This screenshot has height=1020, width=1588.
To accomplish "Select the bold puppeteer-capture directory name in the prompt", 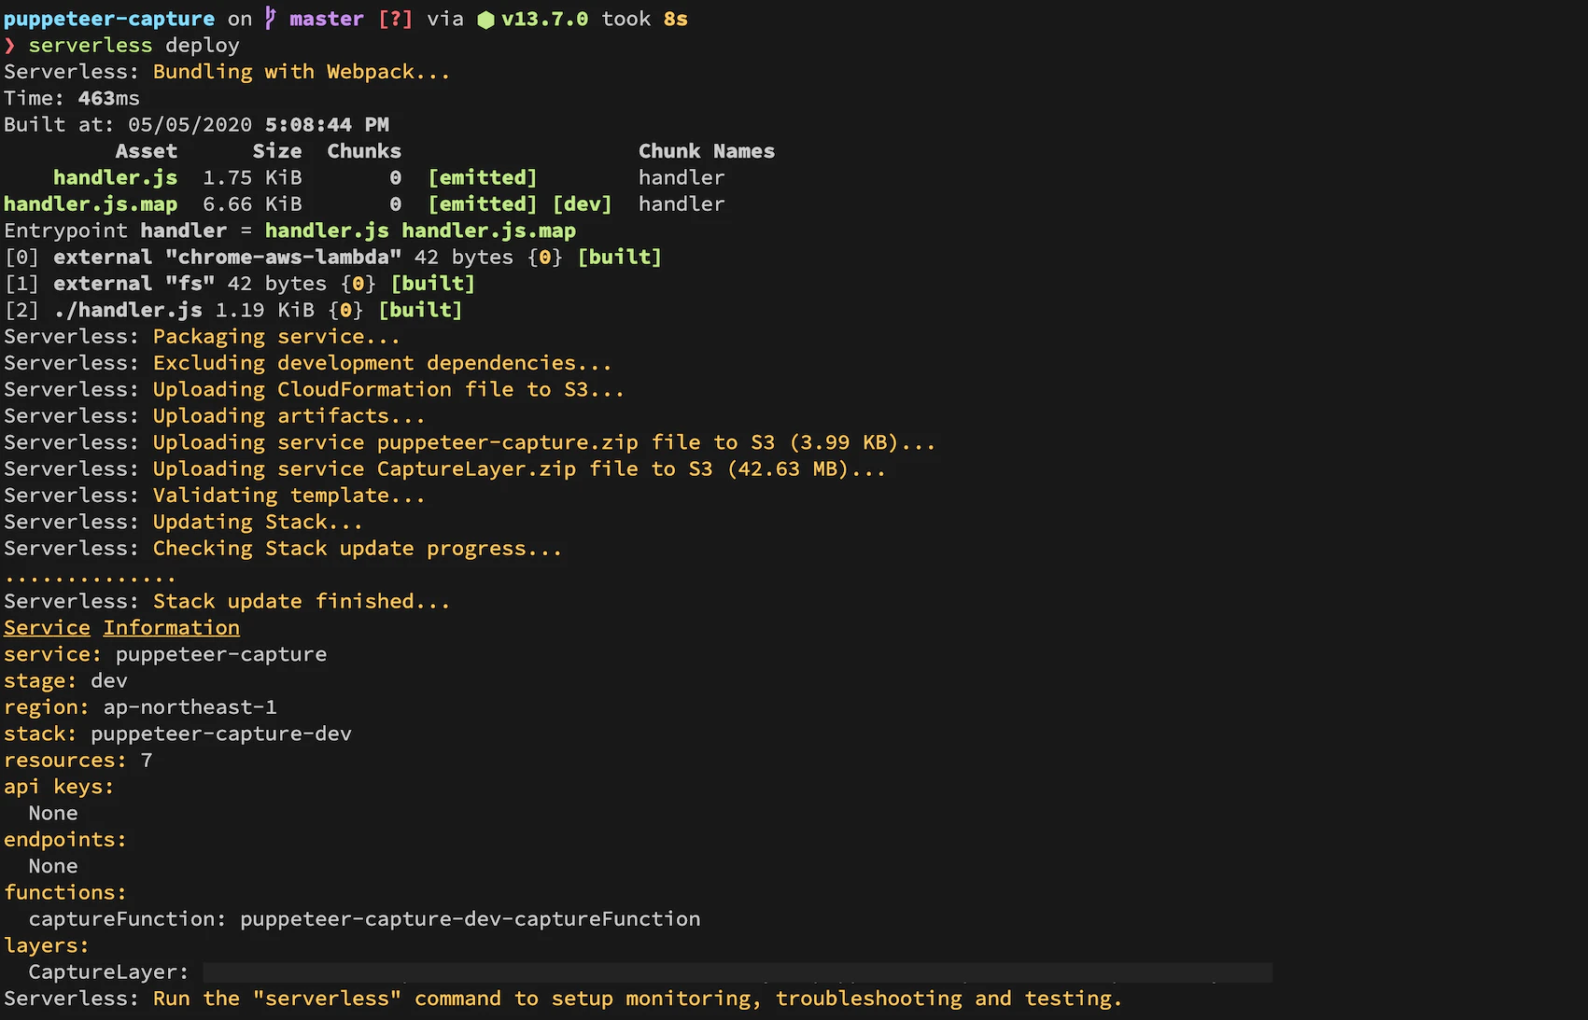I will click(109, 19).
